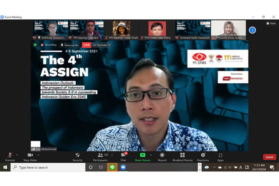Open the Reactions menu
Screen dimensions: 279x186
[x=203, y=155]
